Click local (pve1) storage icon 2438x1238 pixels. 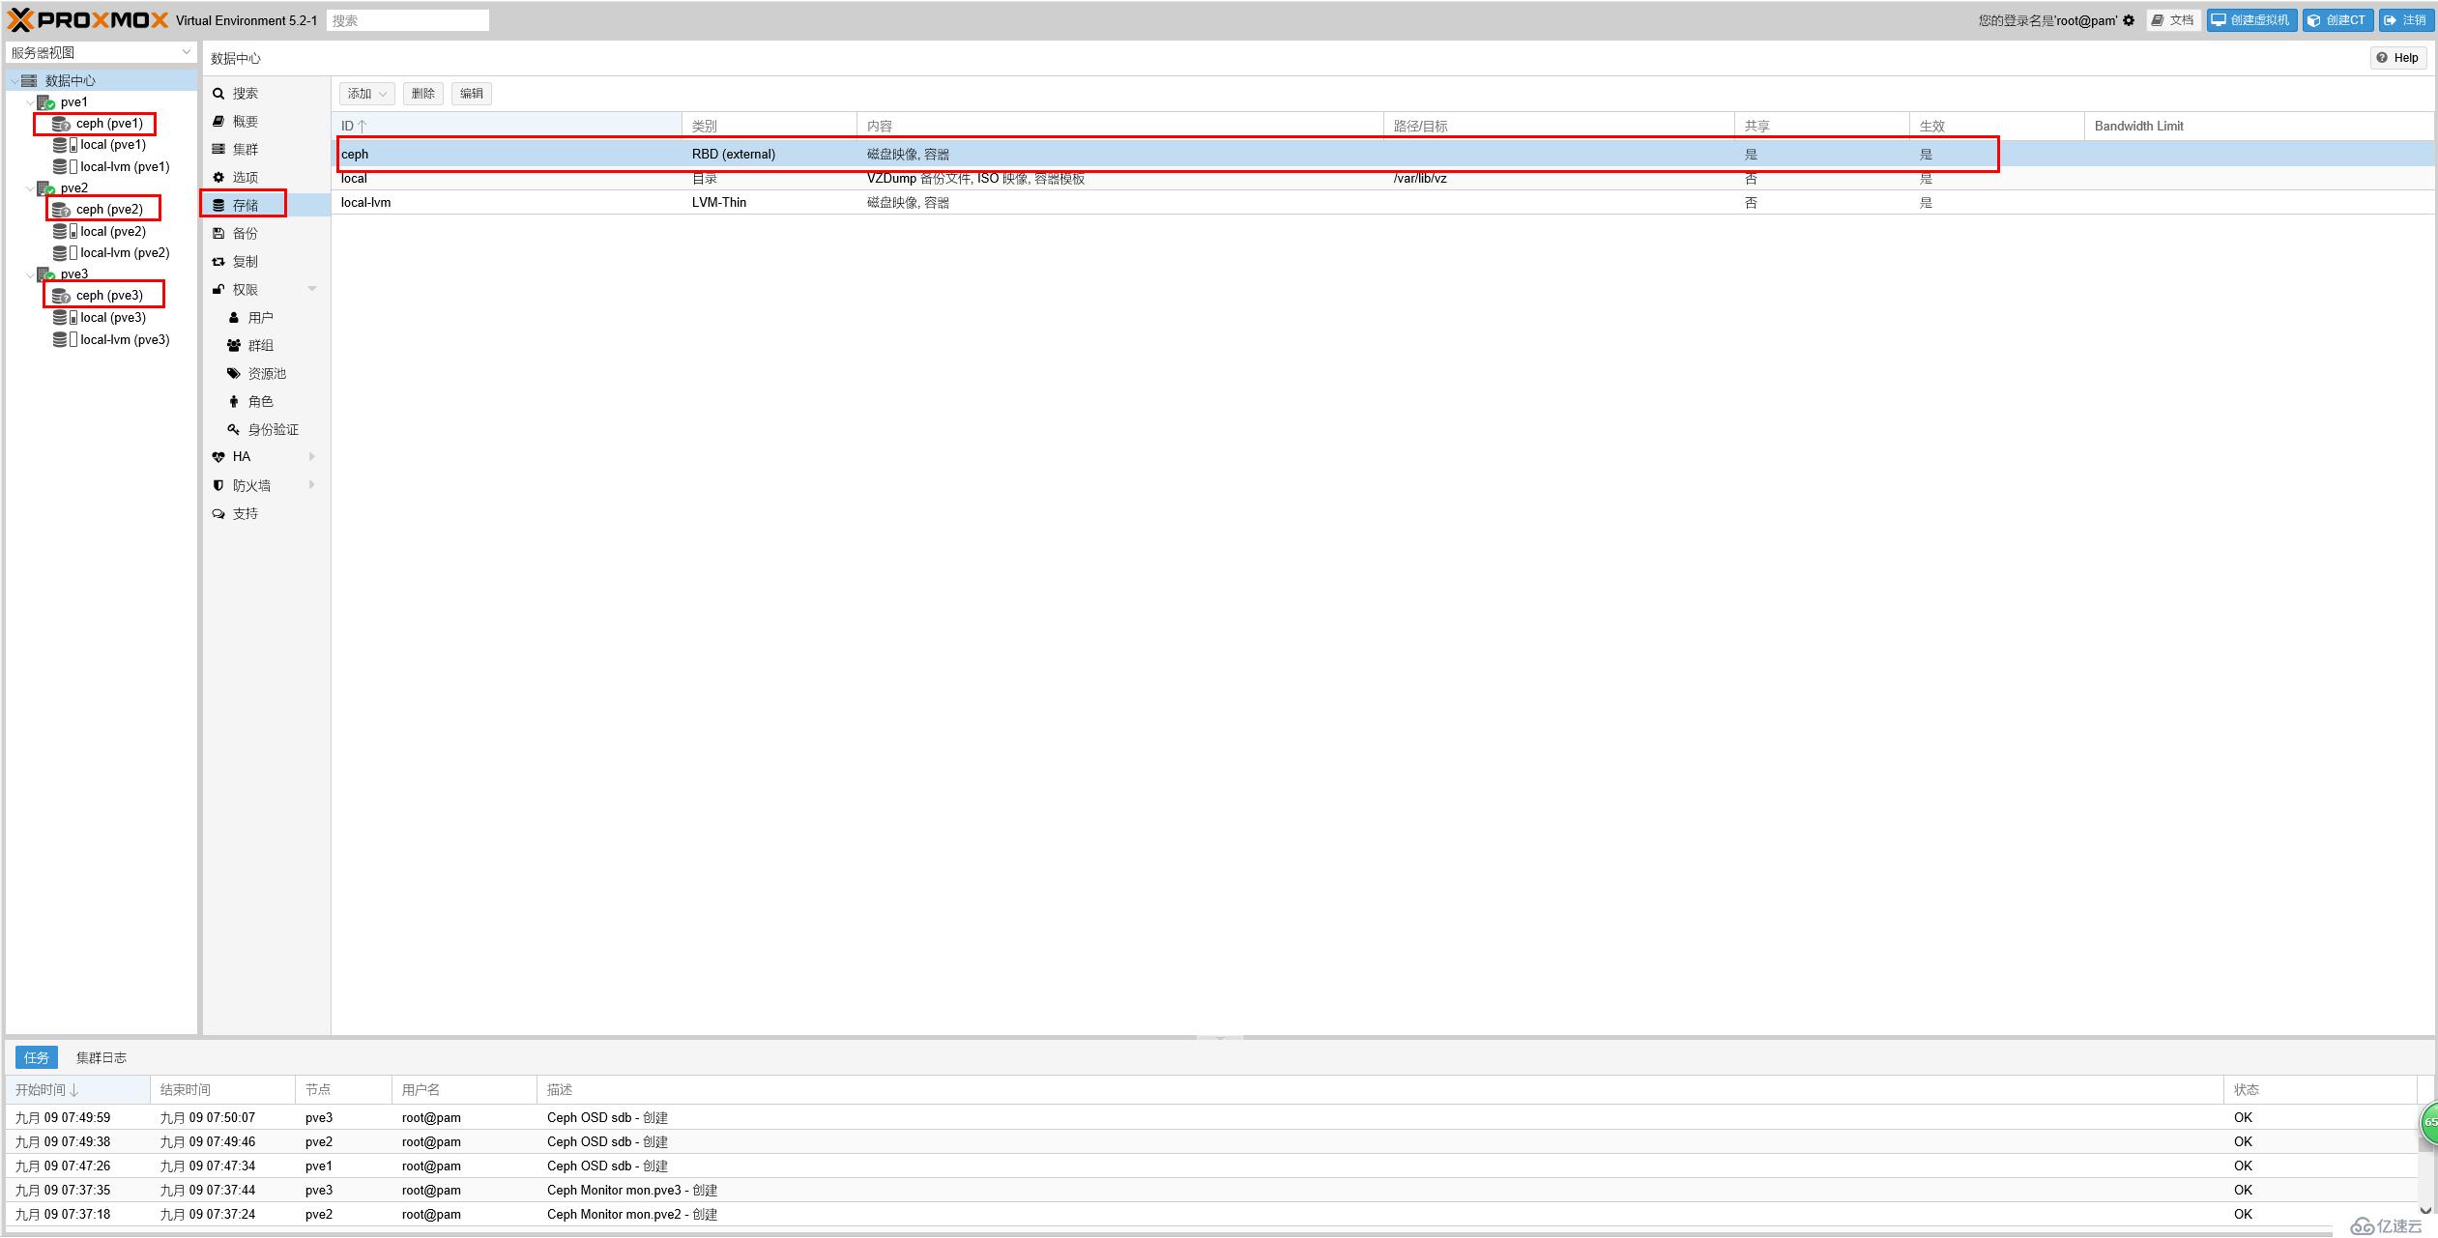point(65,145)
